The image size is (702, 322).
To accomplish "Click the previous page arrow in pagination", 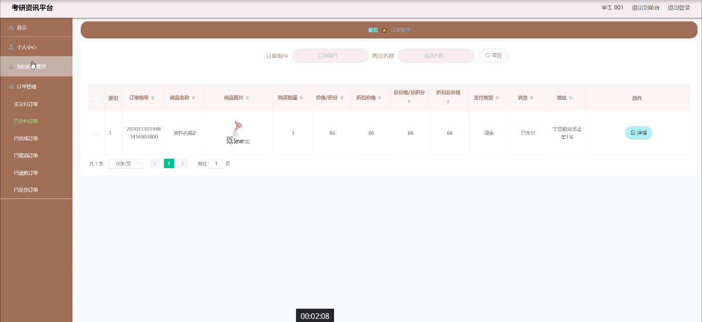I will [x=155, y=164].
